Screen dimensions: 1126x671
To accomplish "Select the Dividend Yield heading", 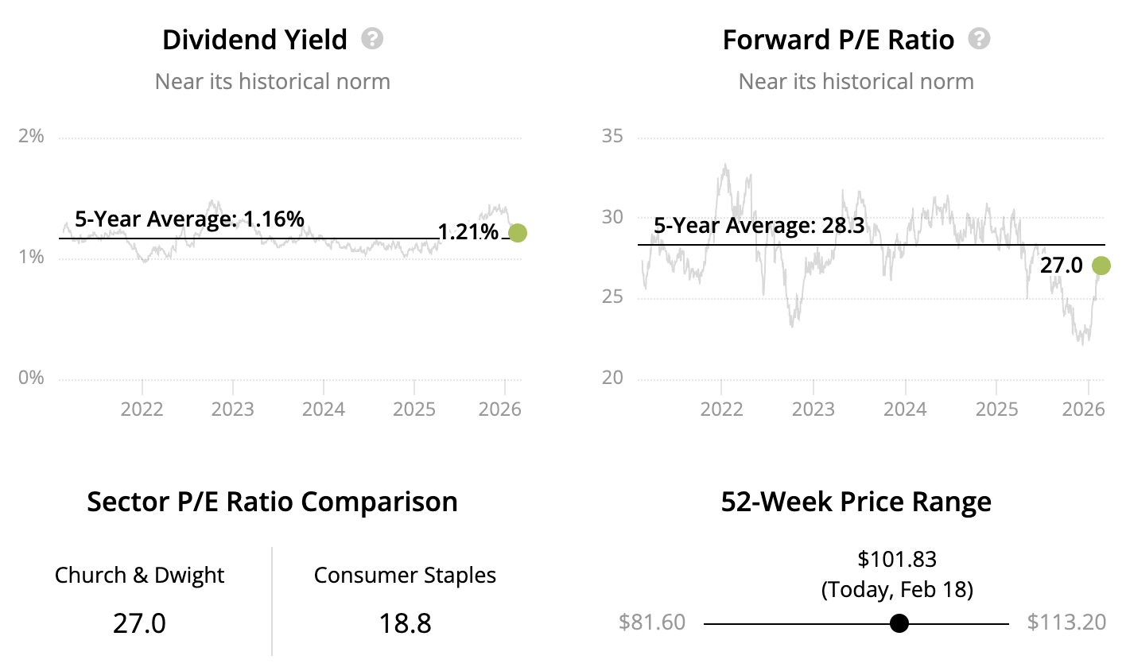I will click(254, 40).
